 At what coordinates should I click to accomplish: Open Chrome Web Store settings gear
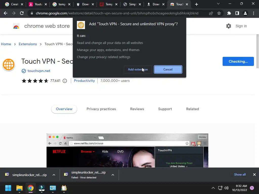click(229, 26)
